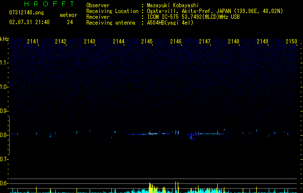Click the Observer field label

click(98, 5)
